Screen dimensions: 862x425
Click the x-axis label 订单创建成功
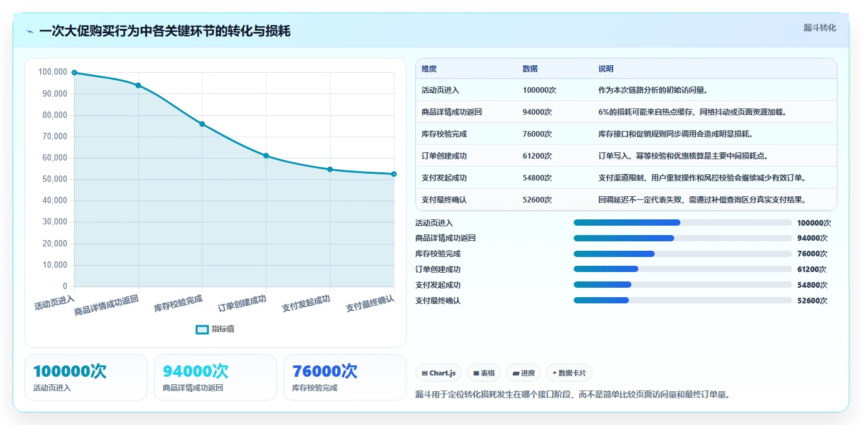click(x=243, y=303)
